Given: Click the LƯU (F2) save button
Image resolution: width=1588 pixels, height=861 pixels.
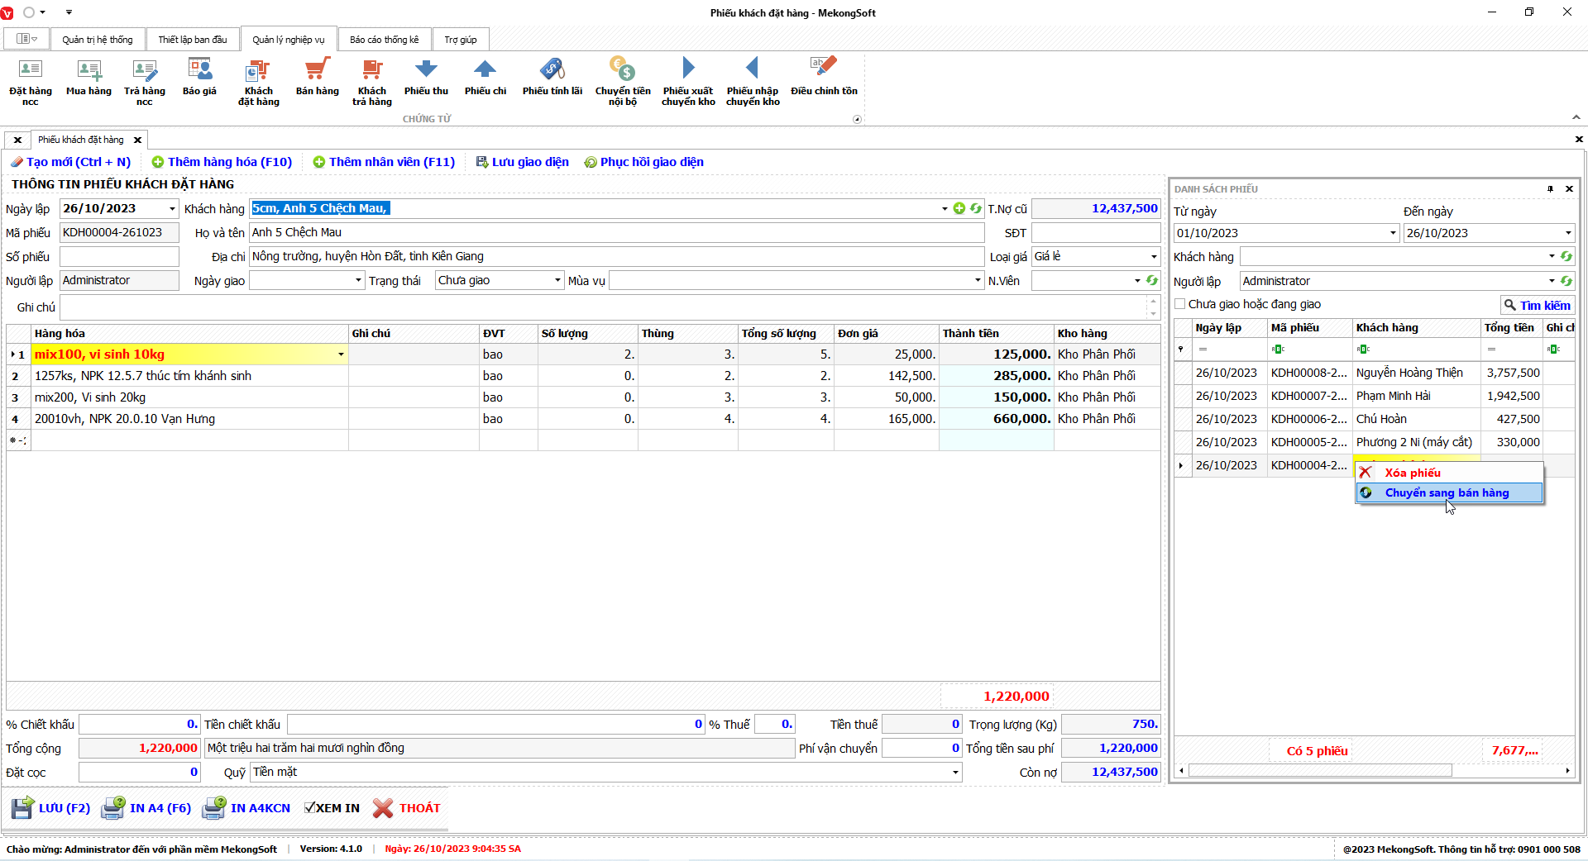Looking at the screenshot, I should click(x=51, y=808).
